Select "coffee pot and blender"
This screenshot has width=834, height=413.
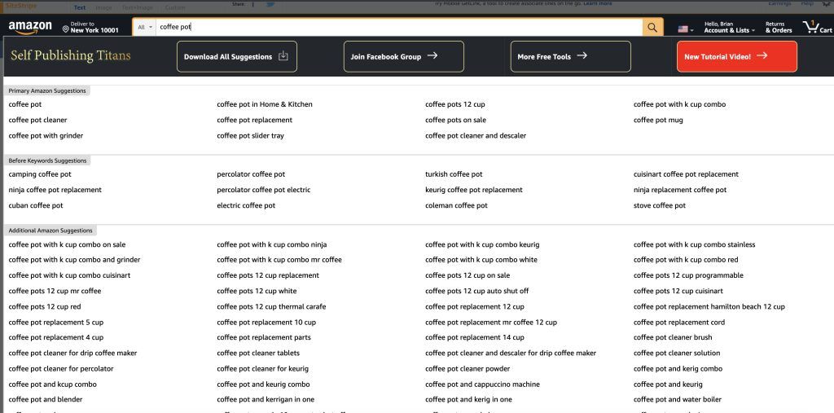[46, 400]
